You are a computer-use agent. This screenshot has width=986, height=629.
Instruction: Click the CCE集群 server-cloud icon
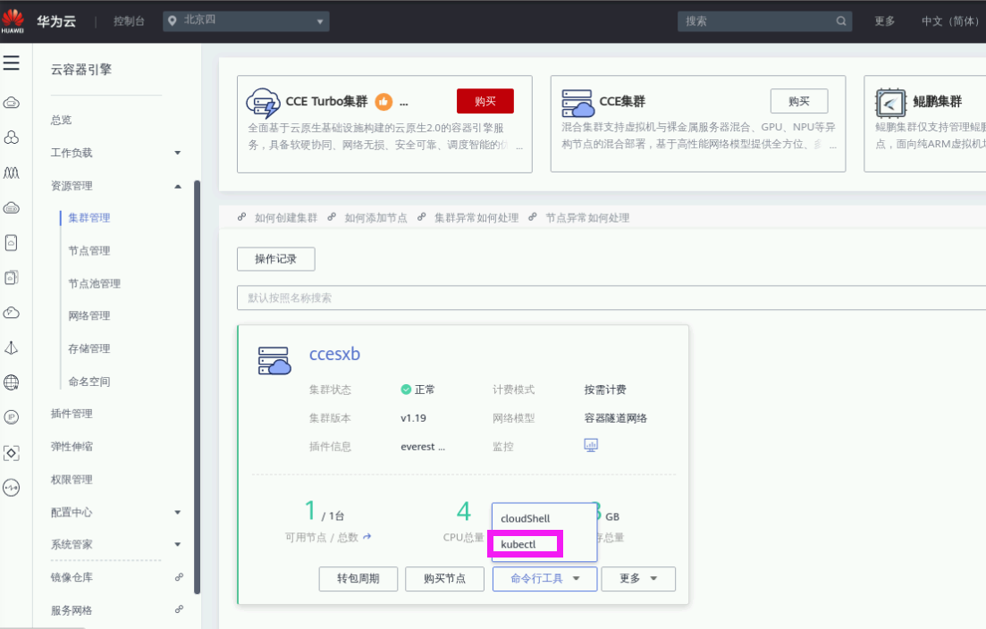[x=577, y=103]
